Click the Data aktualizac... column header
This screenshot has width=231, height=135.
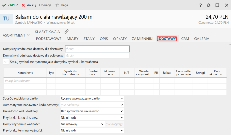point(217,73)
